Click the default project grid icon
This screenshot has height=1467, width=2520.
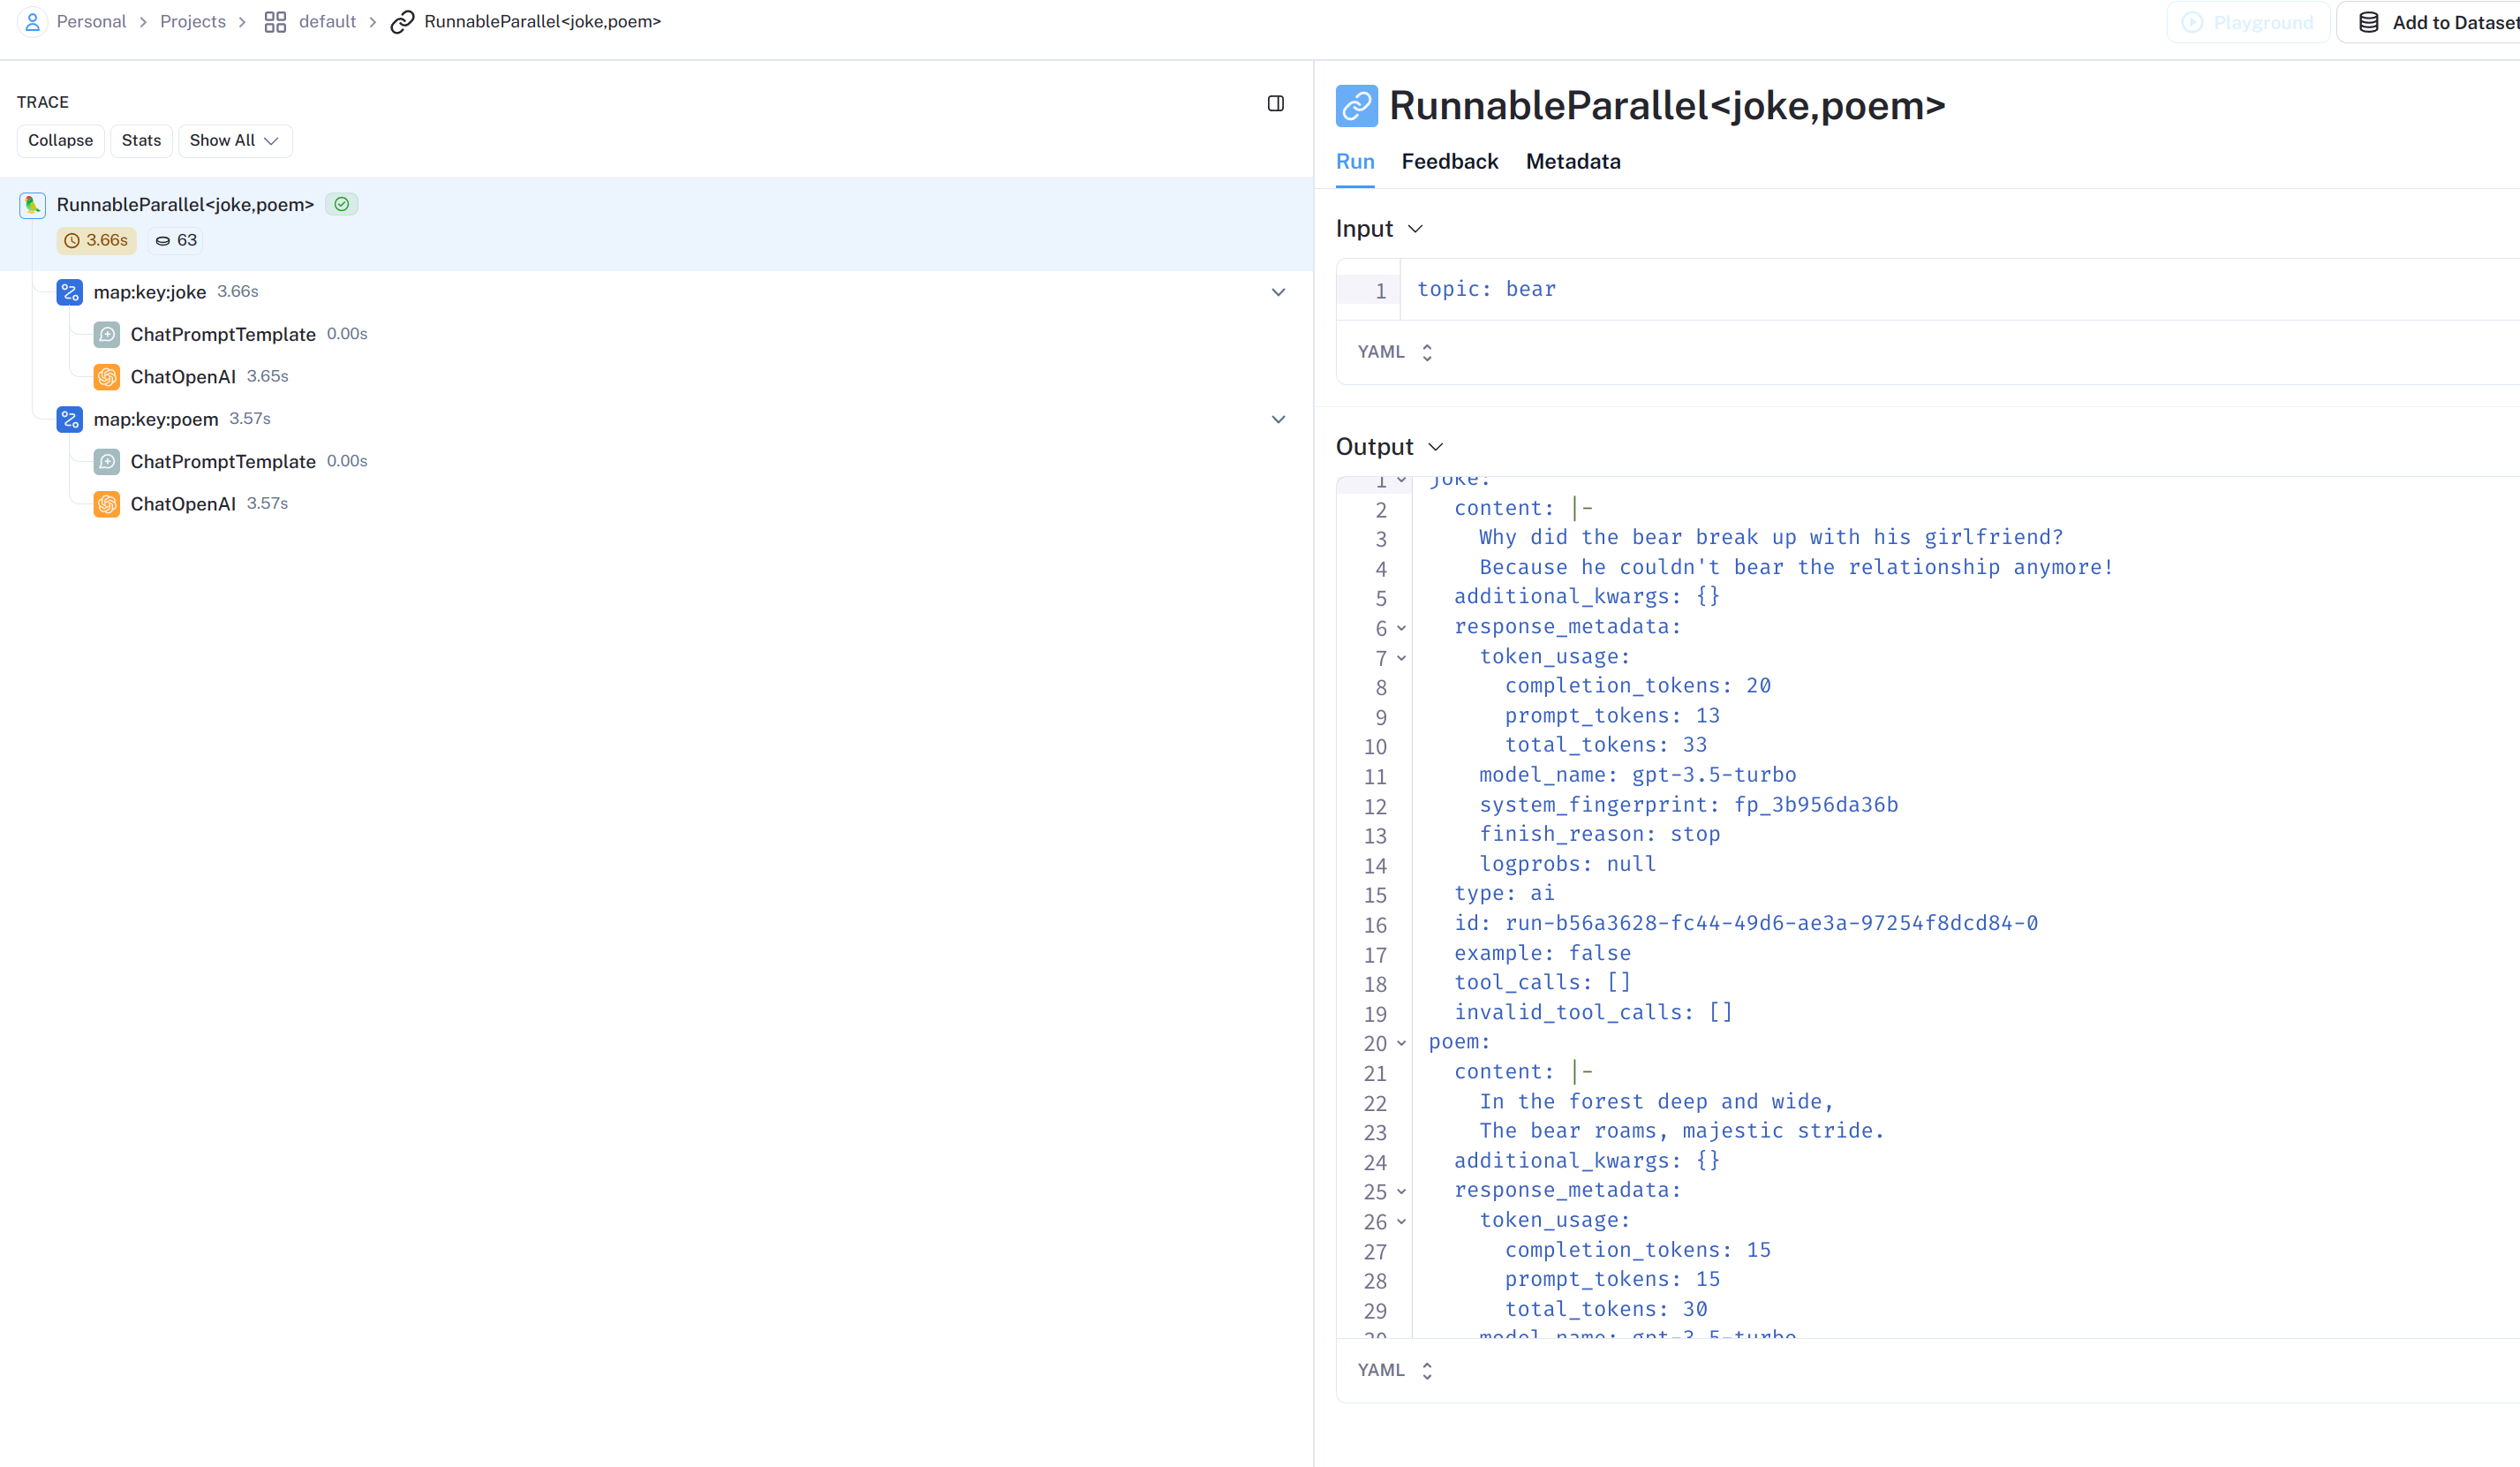coord(275,22)
